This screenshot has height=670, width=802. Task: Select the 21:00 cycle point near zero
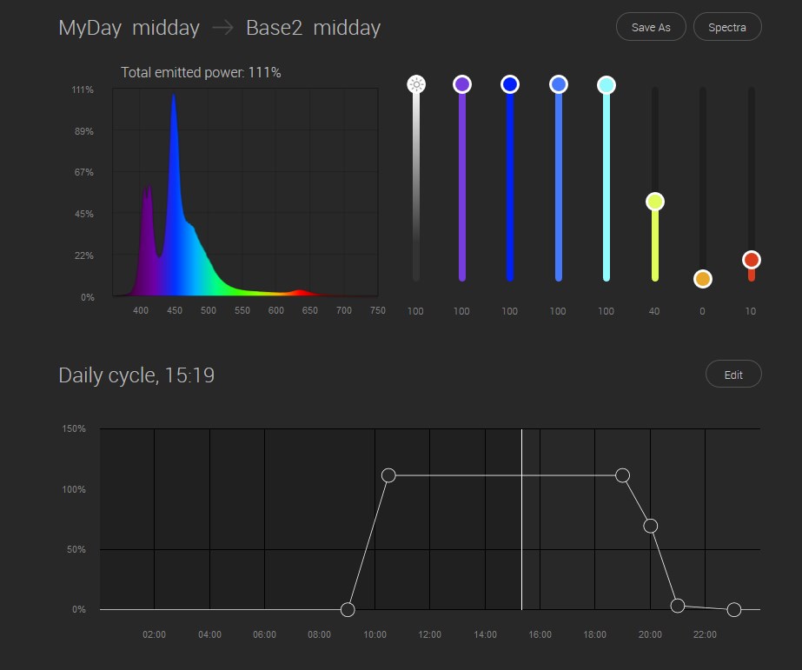click(x=678, y=606)
